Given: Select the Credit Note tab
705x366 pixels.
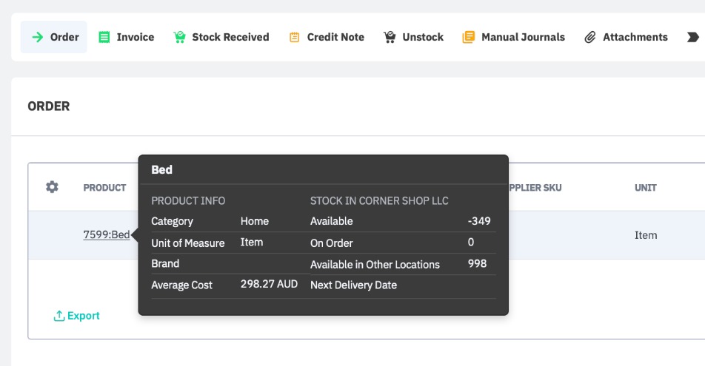Looking at the screenshot, I should point(335,37).
